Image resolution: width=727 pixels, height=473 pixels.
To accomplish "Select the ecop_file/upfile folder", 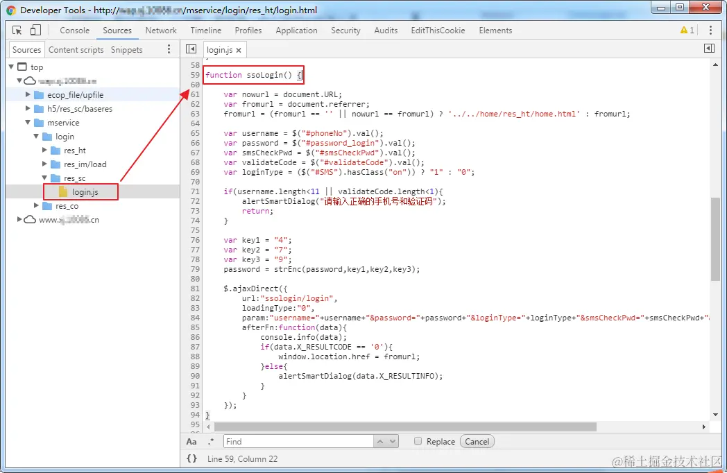I will coord(93,94).
